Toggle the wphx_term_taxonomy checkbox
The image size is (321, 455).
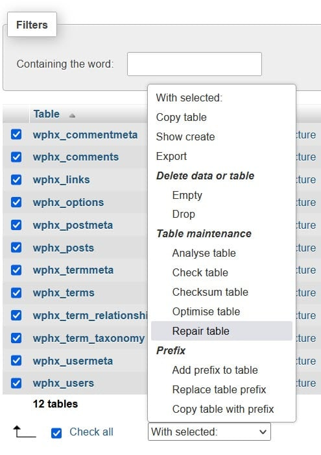[16, 338]
